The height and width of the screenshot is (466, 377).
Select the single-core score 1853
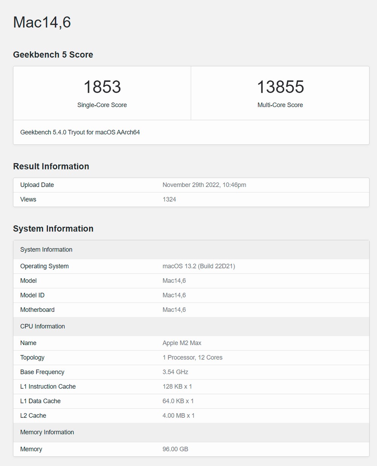click(102, 87)
